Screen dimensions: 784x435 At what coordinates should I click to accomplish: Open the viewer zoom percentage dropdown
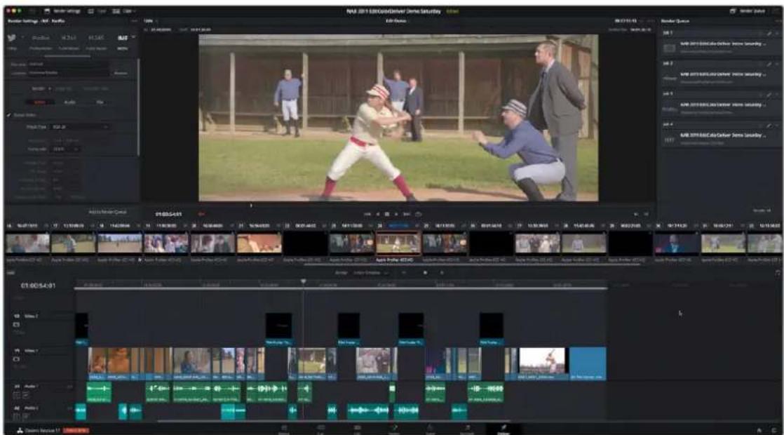151,21
